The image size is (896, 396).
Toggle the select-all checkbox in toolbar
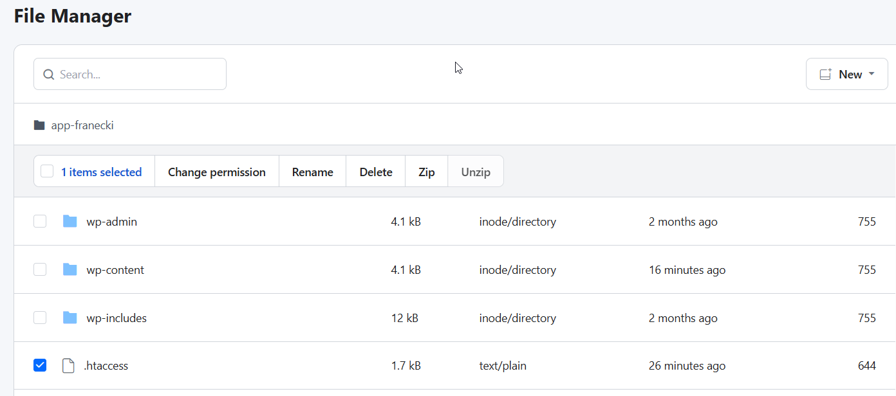pos(47,172)
